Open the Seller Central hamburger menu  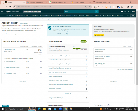2,11
